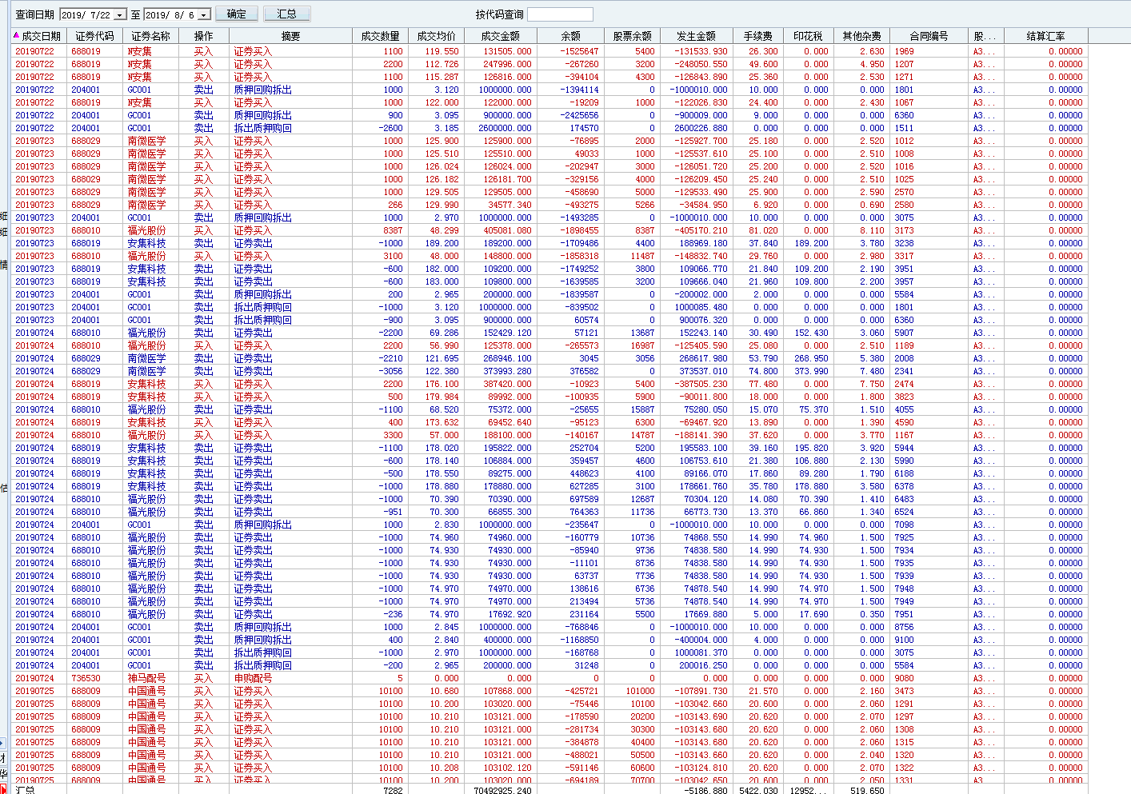Open the start date dropdown 2019/7/22
This screenshot has height=794, width=1131.
(120, 15)
